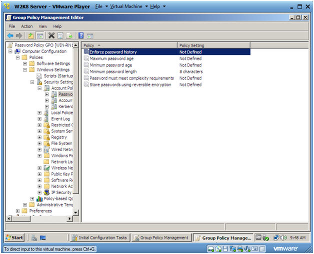Select the Enforce password history row

click(x=166, y=52)
